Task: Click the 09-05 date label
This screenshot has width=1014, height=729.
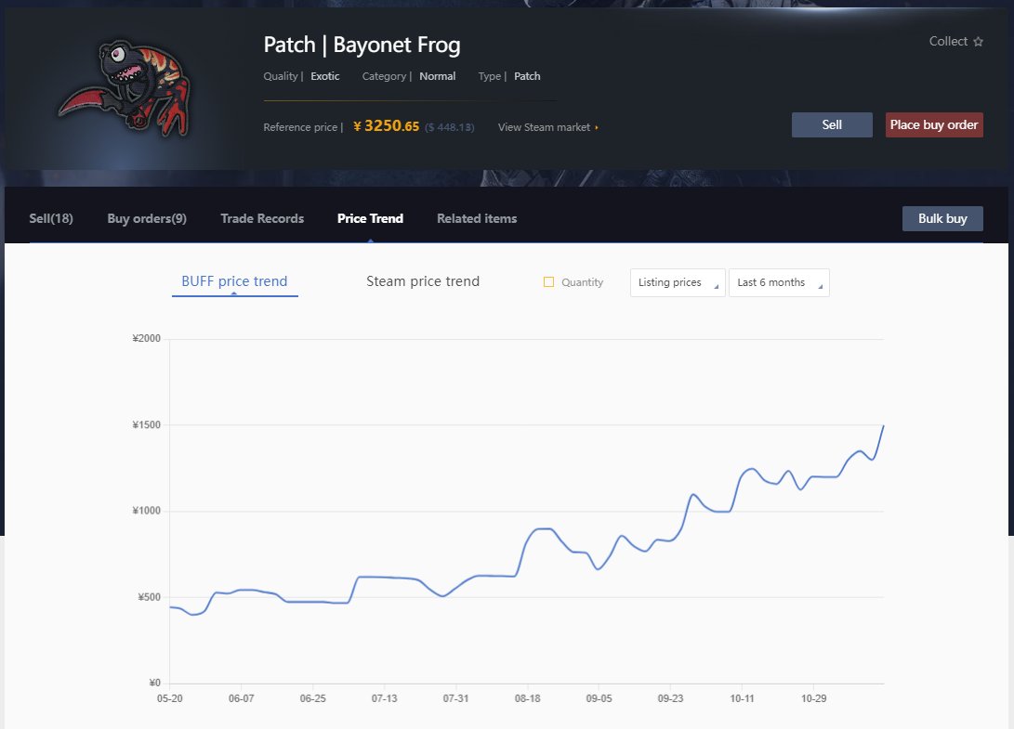Action: 599,698
